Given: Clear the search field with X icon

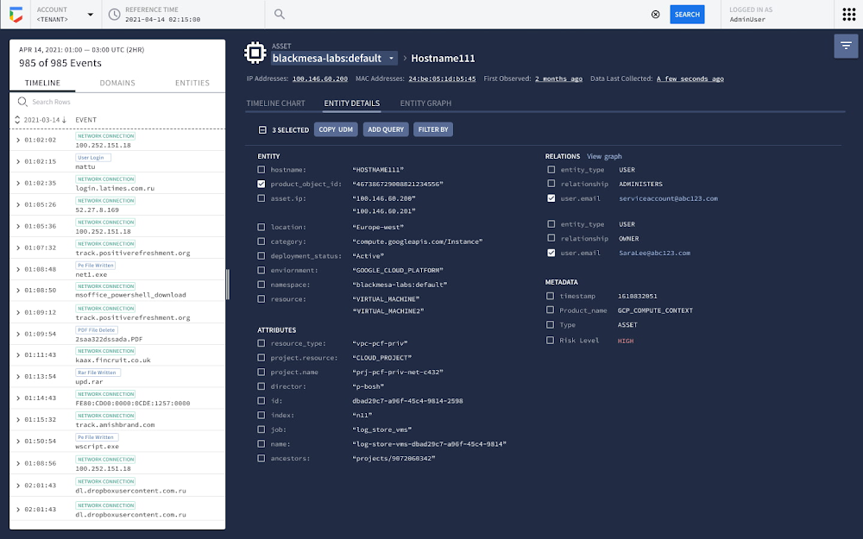Looking at the screenshot, I should [x=655, y=15].
